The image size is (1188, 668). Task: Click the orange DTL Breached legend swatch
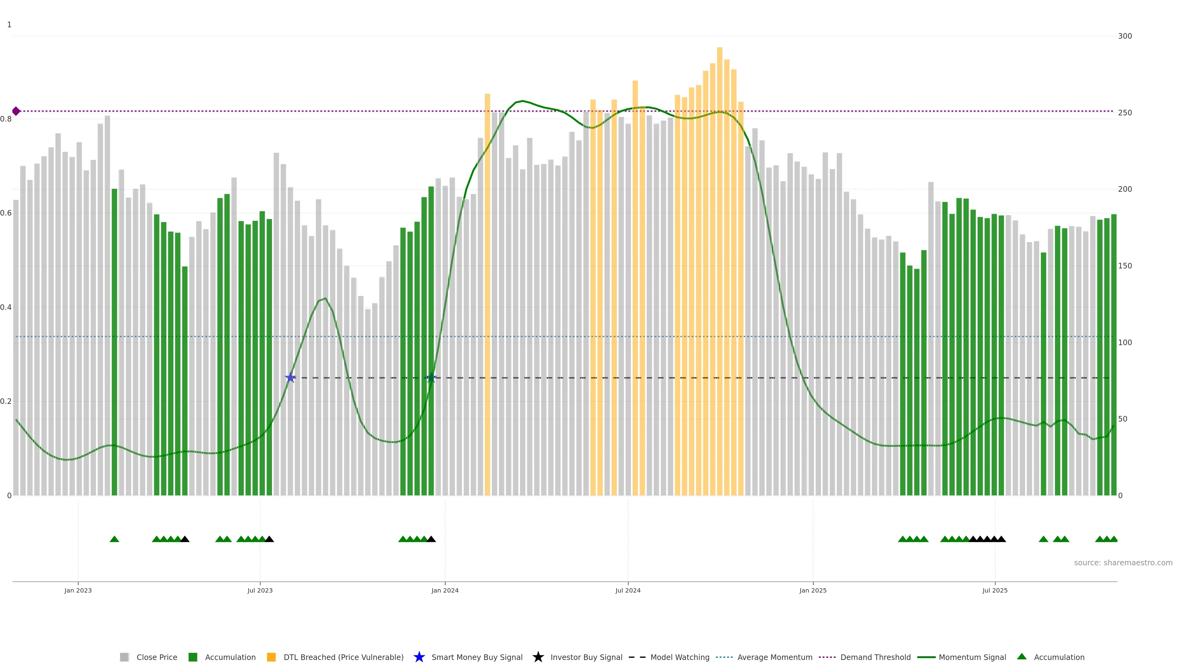(x=271, y=657)
